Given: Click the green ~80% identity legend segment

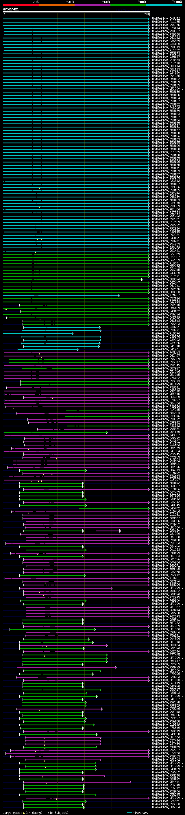Looking at the screenshot, I should [x=128, y=5].
